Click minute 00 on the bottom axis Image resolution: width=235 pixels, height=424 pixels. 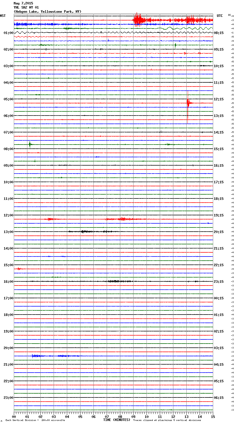click(x=14, y=417)
